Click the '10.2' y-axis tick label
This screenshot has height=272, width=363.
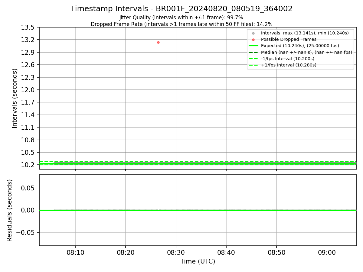[x=28, y=165]
